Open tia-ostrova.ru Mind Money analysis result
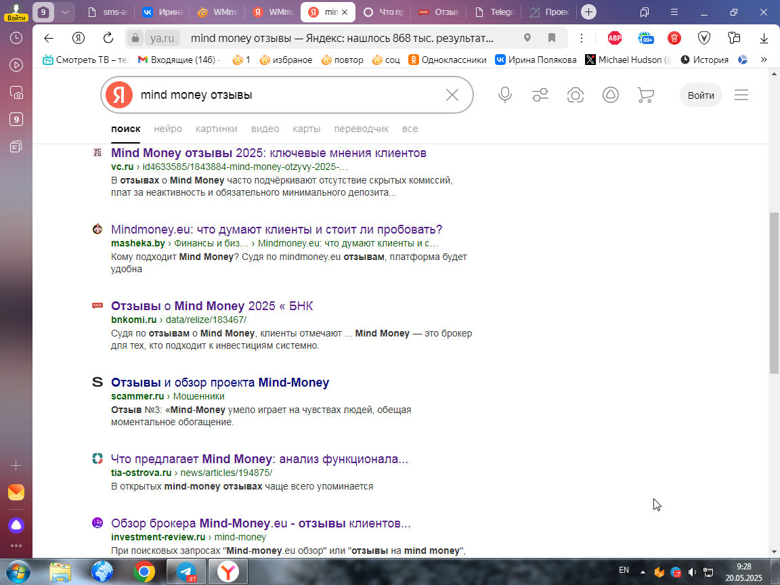The image size is (780, 585). pos(259,458)
